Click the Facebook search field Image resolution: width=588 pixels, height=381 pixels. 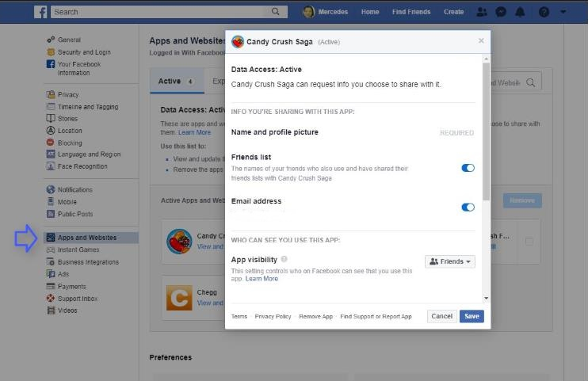click(169, 12)
